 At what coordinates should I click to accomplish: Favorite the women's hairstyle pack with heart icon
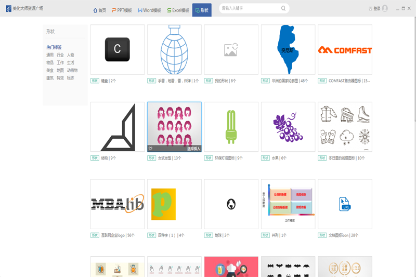point(150,149)
